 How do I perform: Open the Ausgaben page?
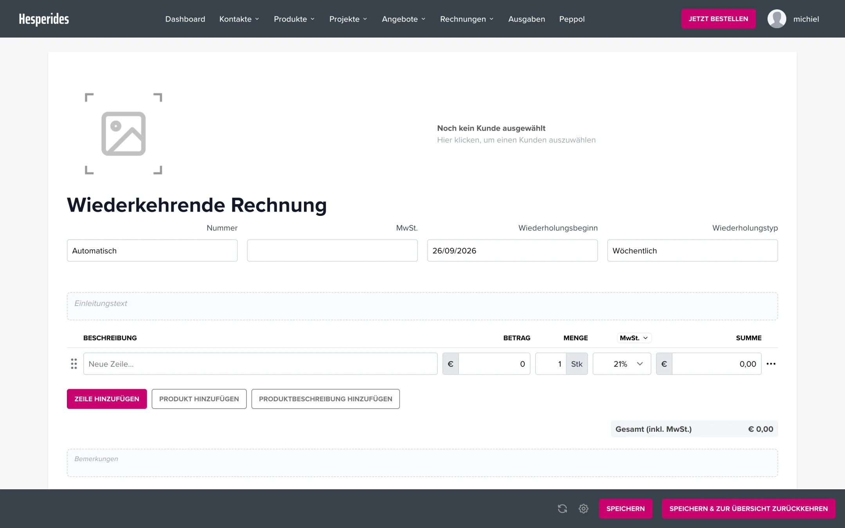coord(526,19)
